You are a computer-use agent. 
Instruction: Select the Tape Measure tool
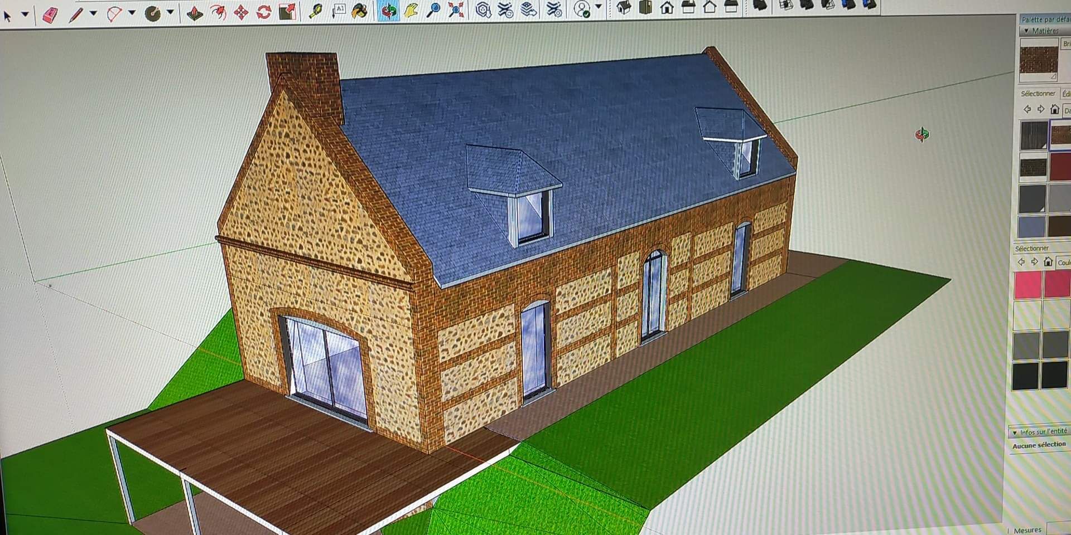pos(316,11)
